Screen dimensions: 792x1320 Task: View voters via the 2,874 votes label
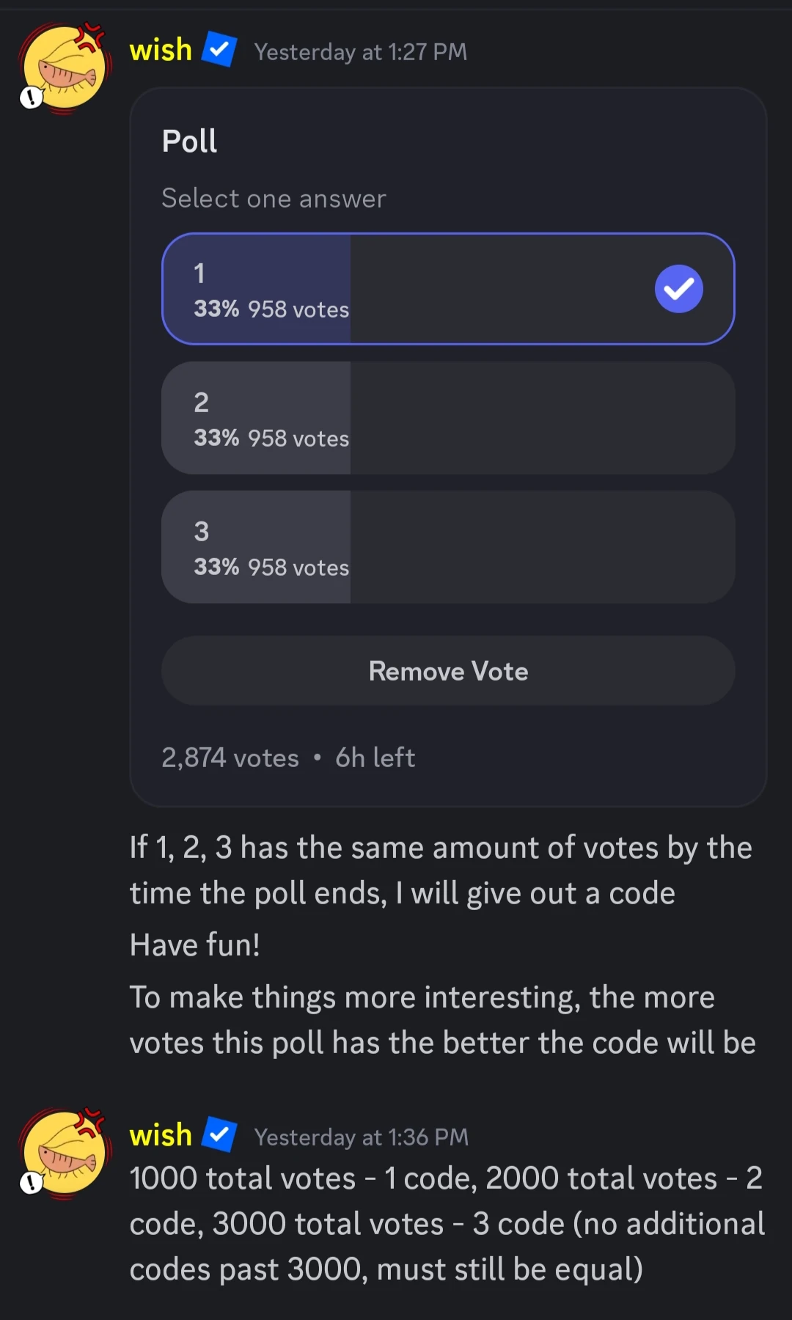[x=230, y=758]
